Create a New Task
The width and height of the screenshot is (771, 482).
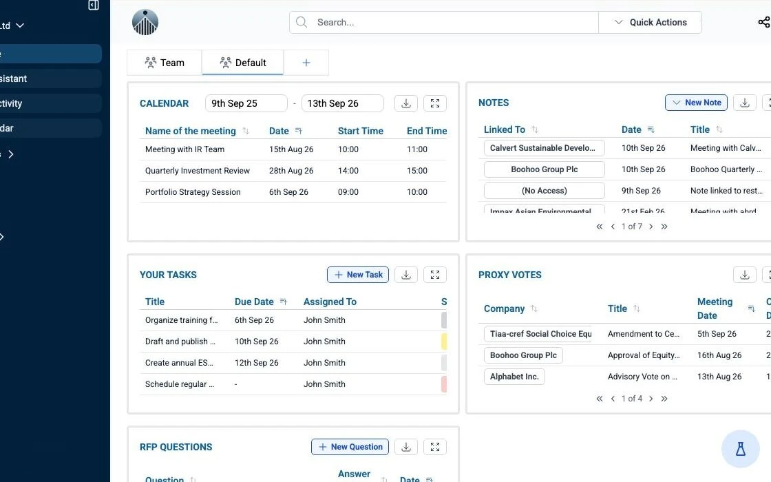(x=358, y=275)
